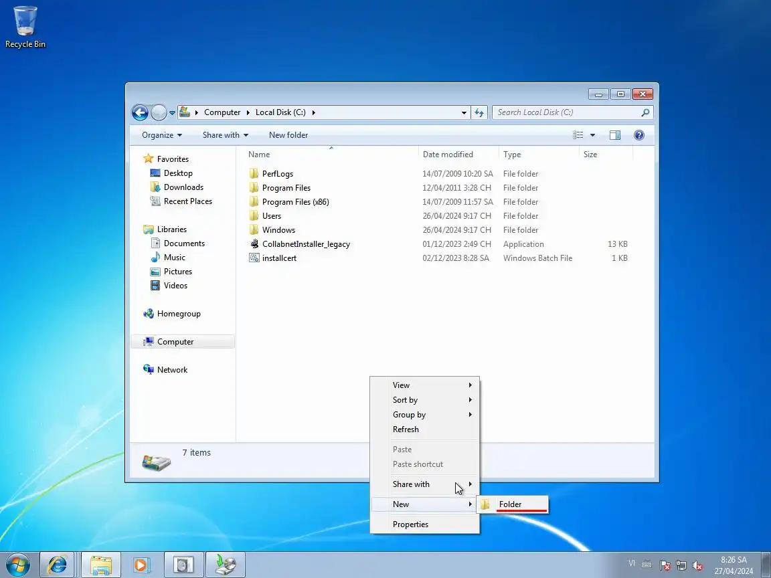Select the CollabnetInstaller_legacy application icon

254,244
